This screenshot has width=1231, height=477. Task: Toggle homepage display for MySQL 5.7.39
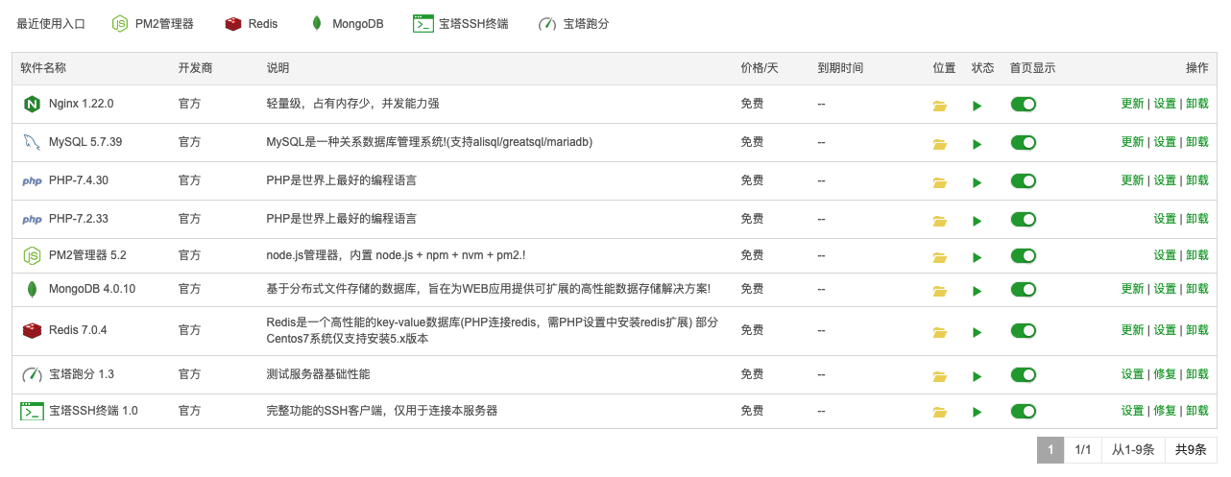[1024, 142]
